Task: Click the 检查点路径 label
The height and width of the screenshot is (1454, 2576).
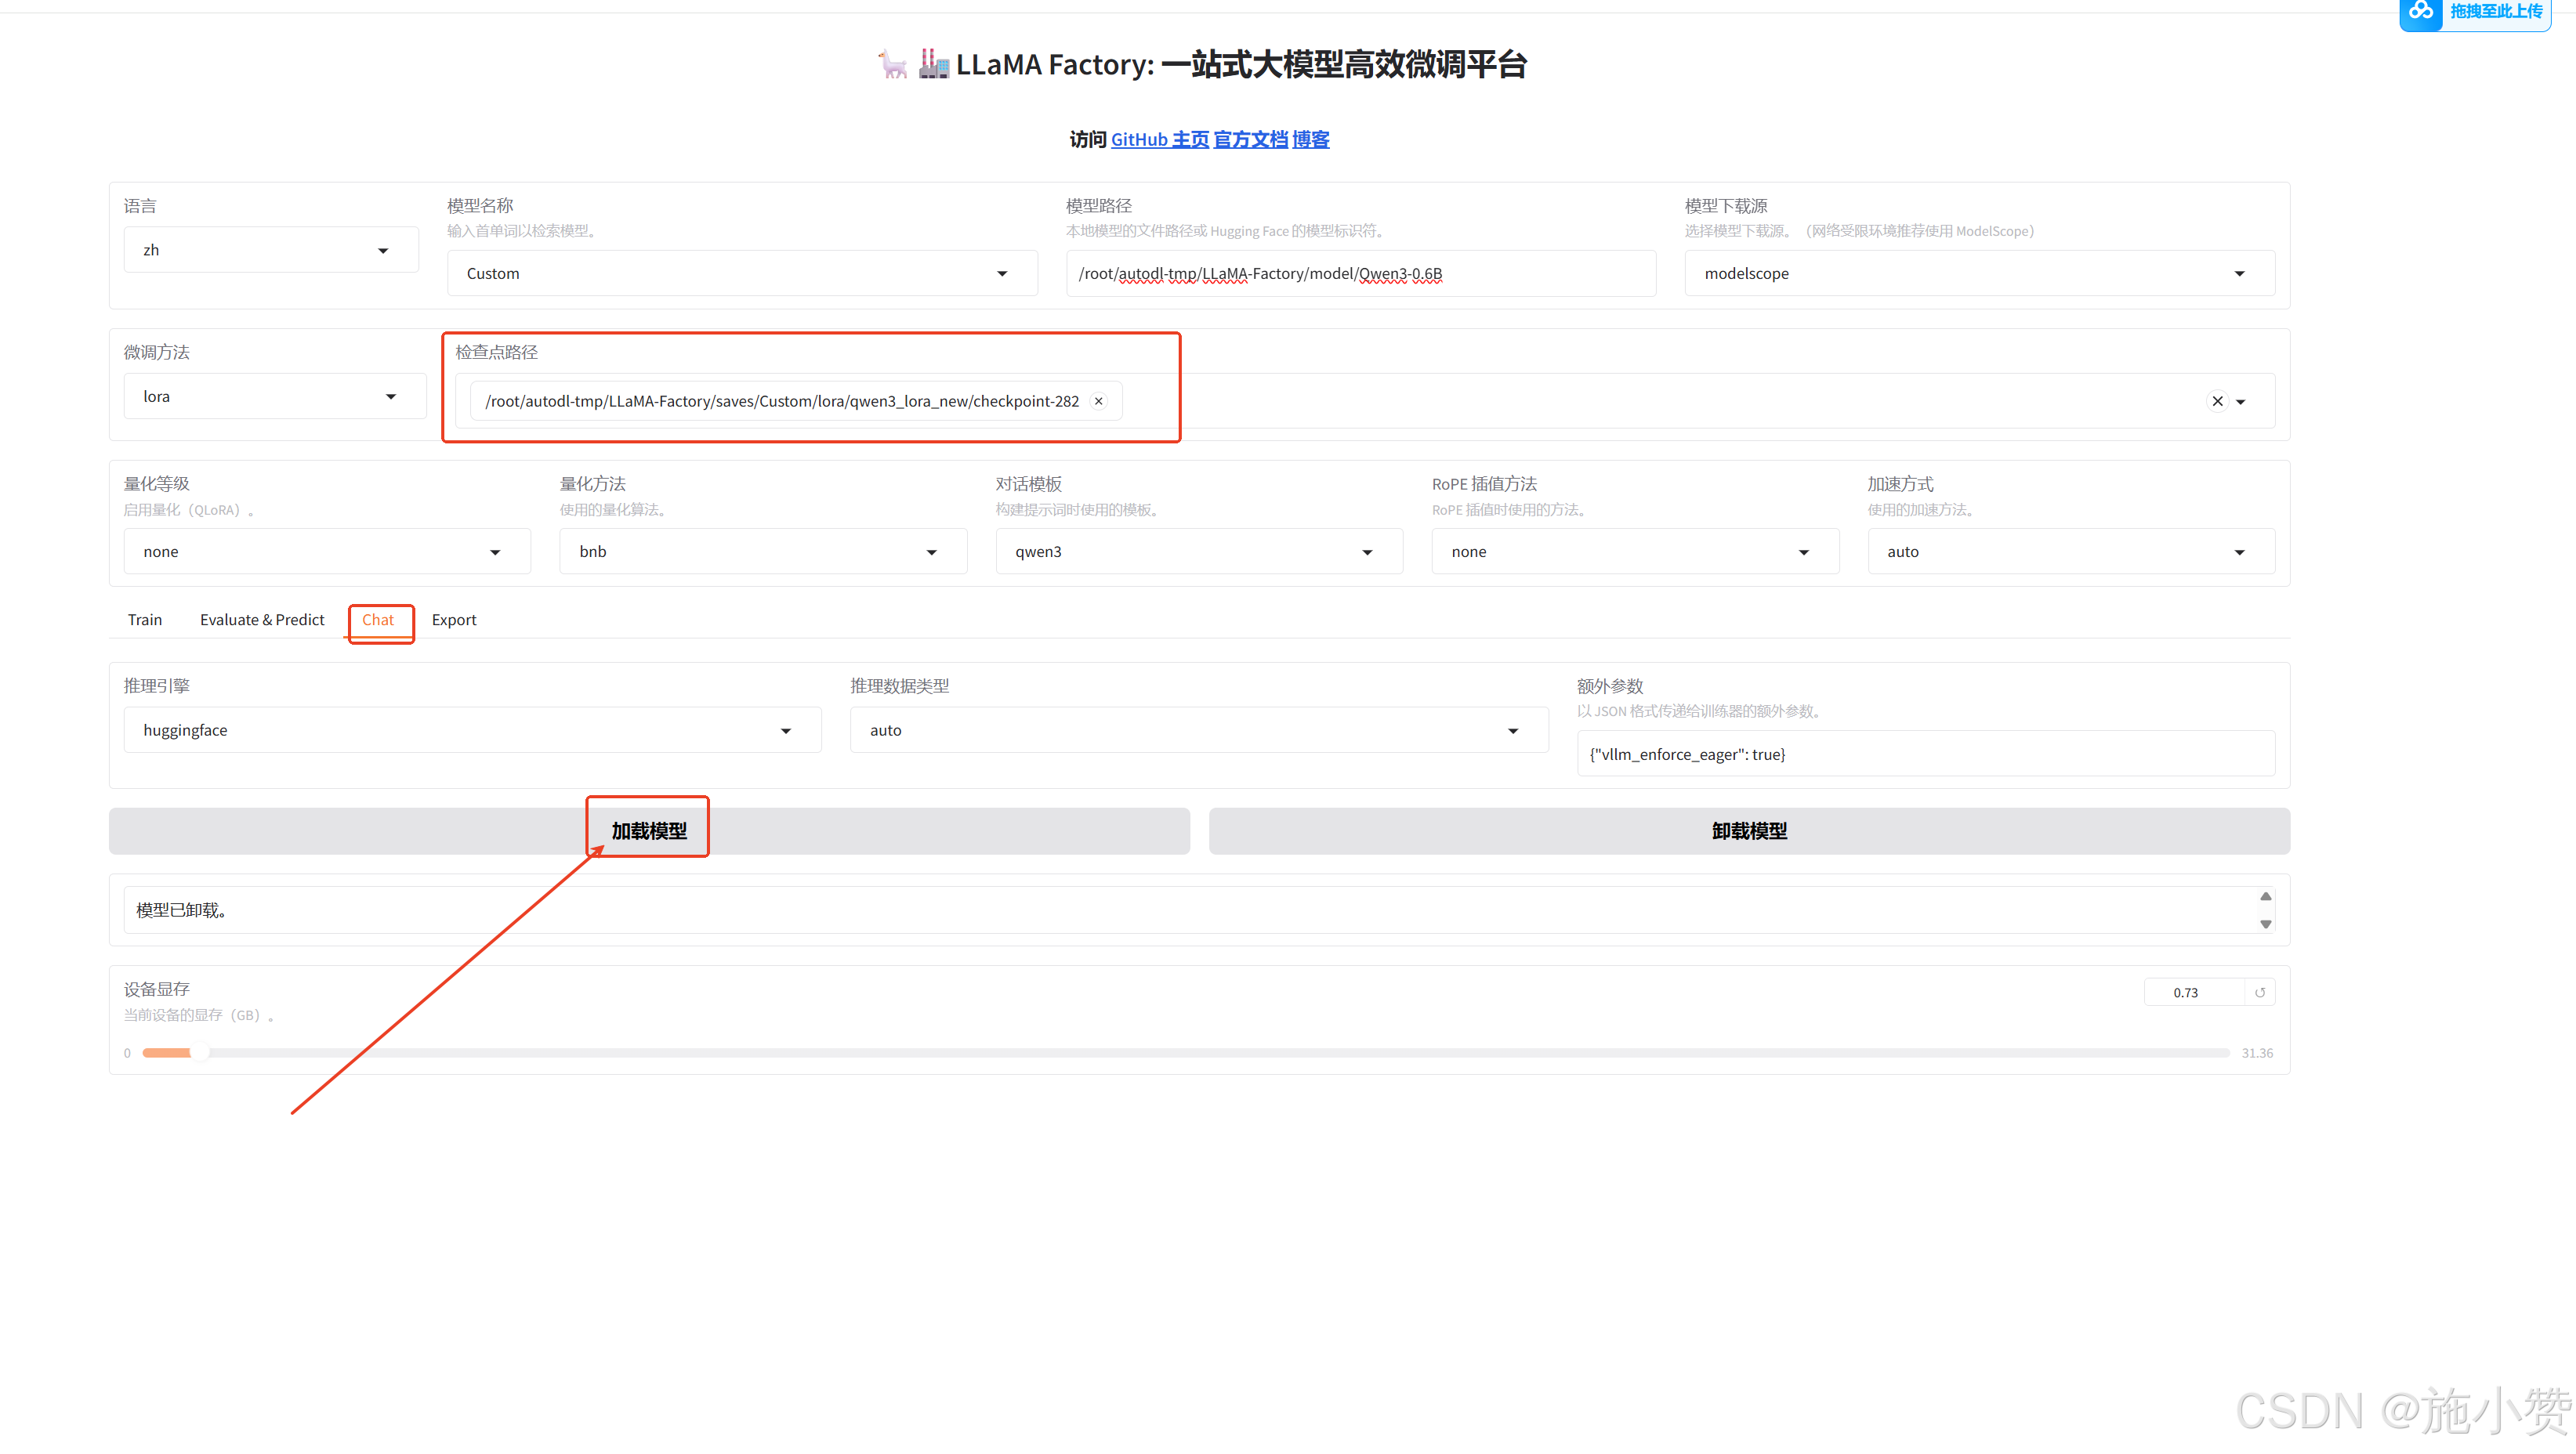Action: coord(497,352)
